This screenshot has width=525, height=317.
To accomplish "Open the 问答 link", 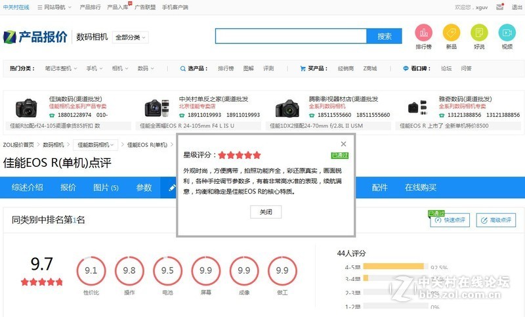I will (466, 69).
